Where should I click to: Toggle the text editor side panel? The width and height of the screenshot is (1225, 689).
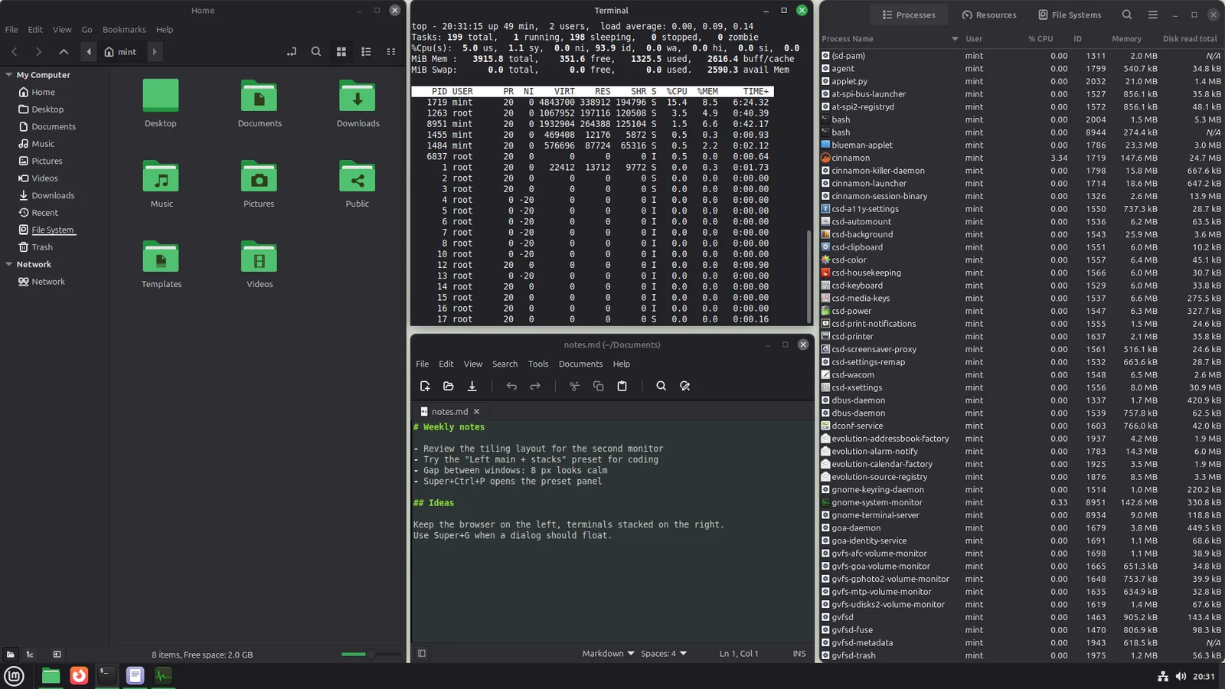coord(422,654)
